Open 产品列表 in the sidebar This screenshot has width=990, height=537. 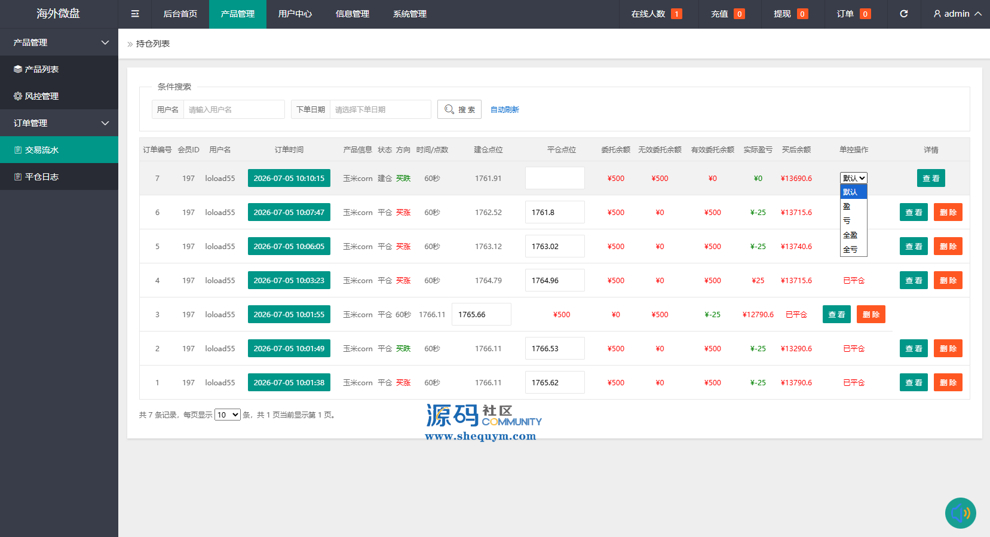59,69
